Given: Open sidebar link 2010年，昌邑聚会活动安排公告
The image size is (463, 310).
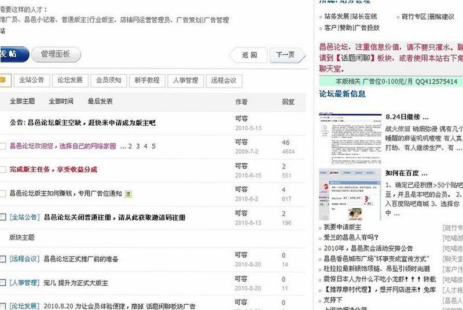Looking at the screenshot, I should click(x=368, y=248).
